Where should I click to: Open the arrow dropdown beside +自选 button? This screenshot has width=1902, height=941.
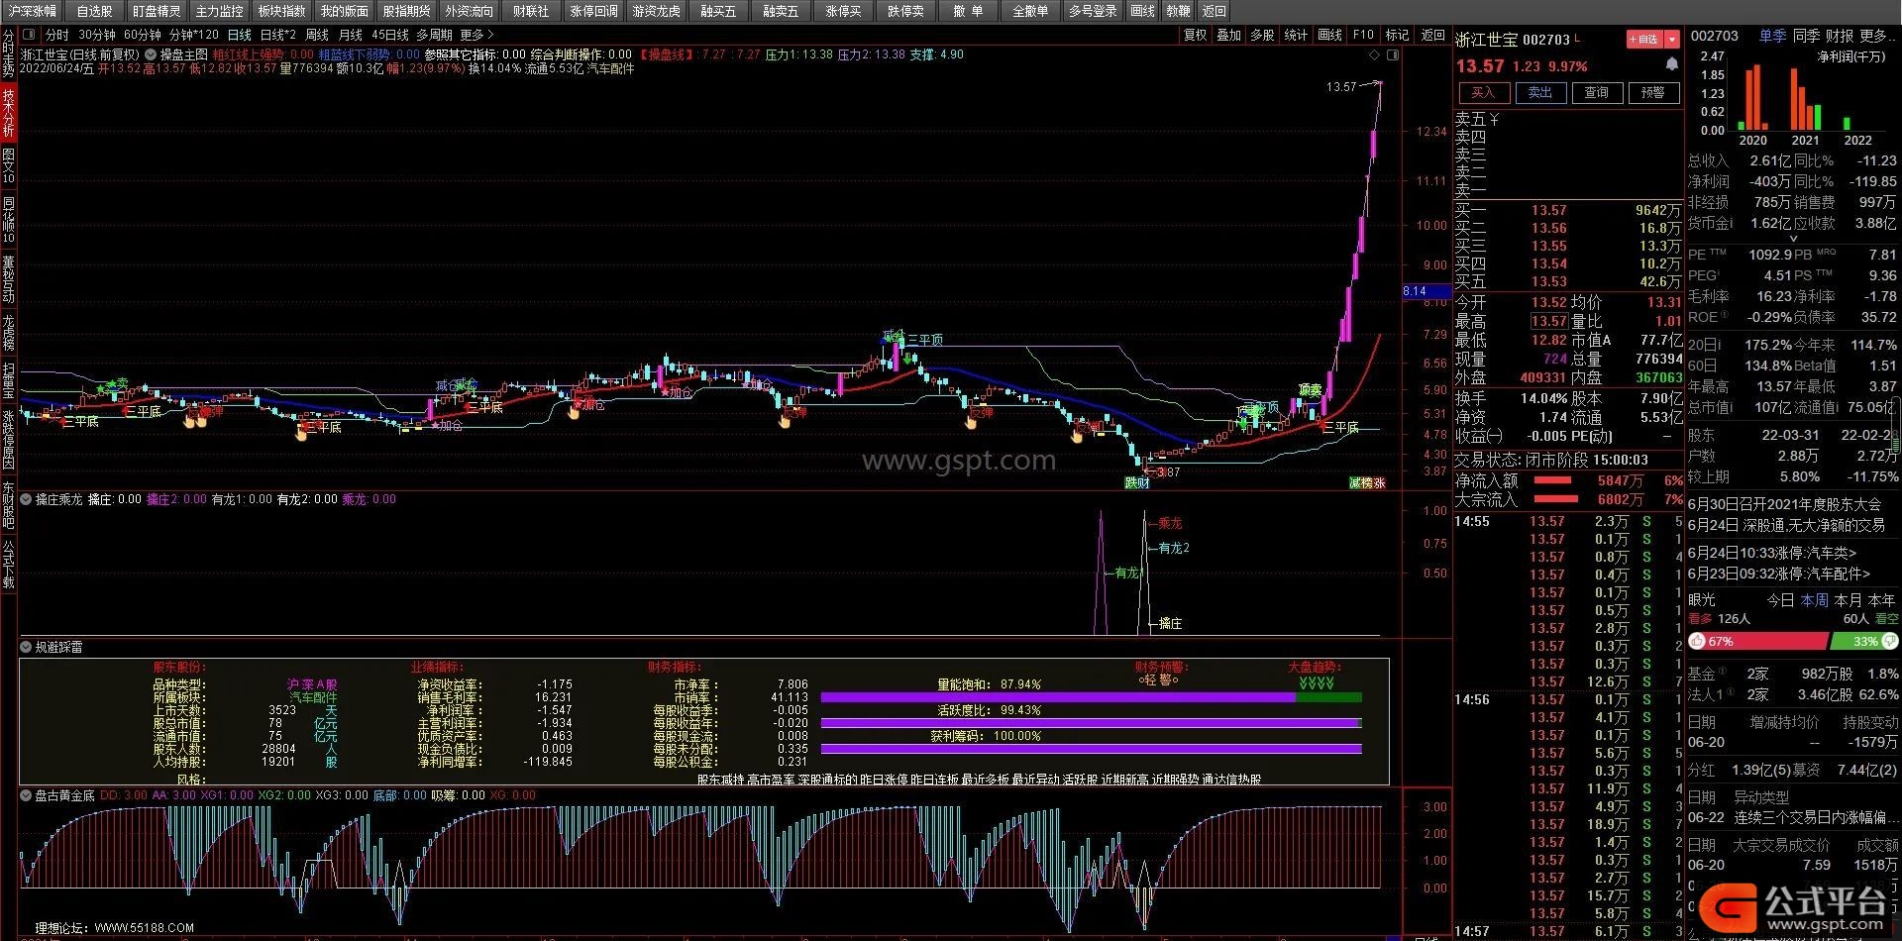tap(1672, 40)
